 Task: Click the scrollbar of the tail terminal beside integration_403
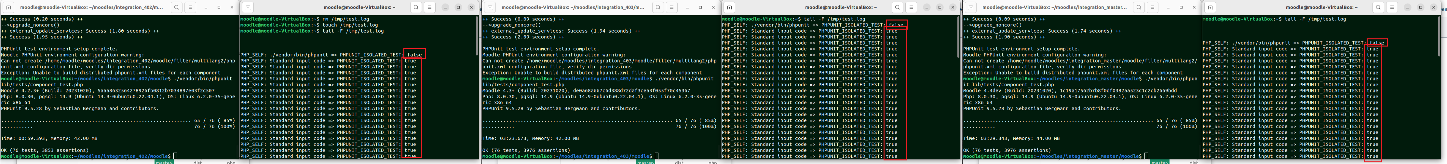tap(958, 37)
